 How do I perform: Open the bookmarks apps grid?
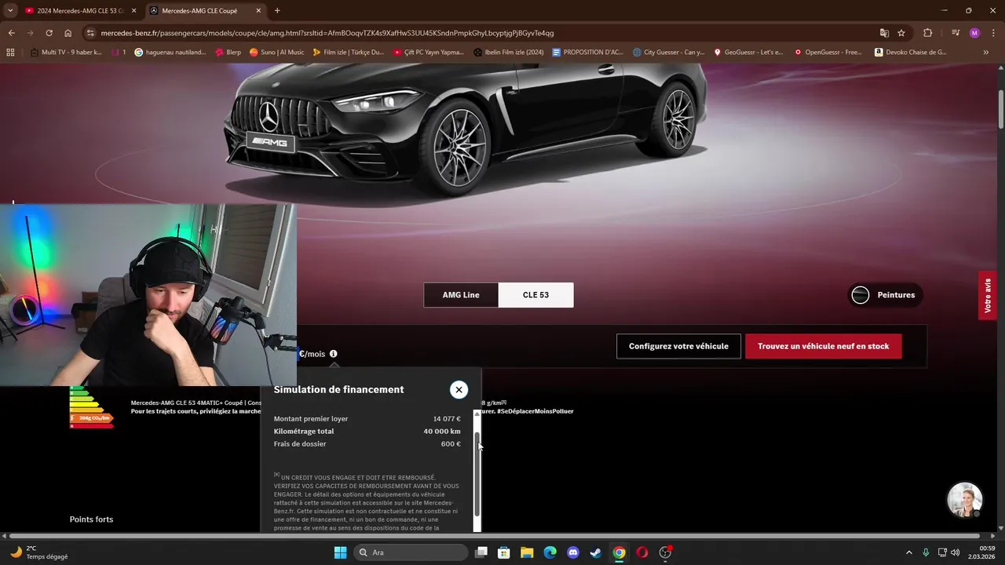pyautogui.click(x=10, y=53)
